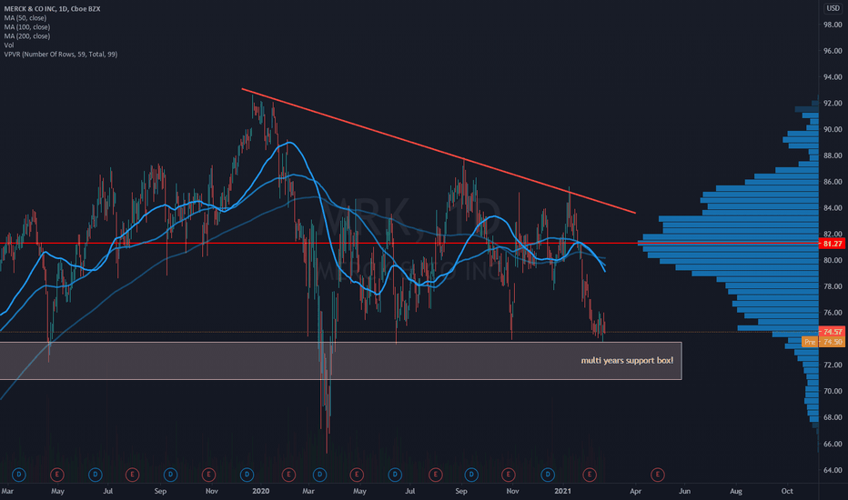Open the earnings marker from October 2019
This screenshot has height=500, width=848.
coord(208,475)
